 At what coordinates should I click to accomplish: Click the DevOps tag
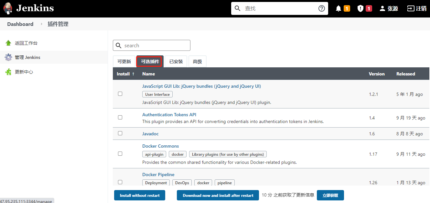pyautogui.click(x=182, y=183)
